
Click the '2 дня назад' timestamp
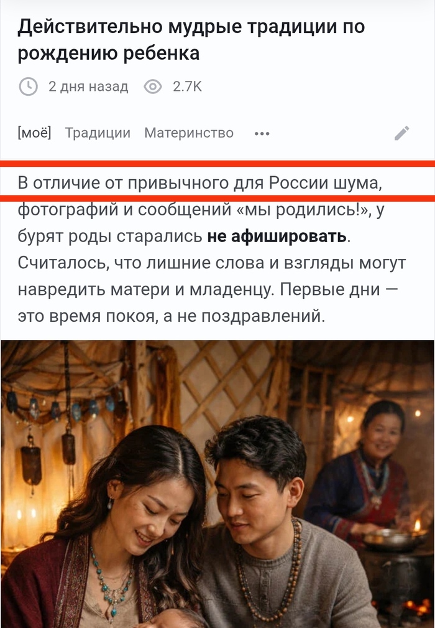pos(88,87)
